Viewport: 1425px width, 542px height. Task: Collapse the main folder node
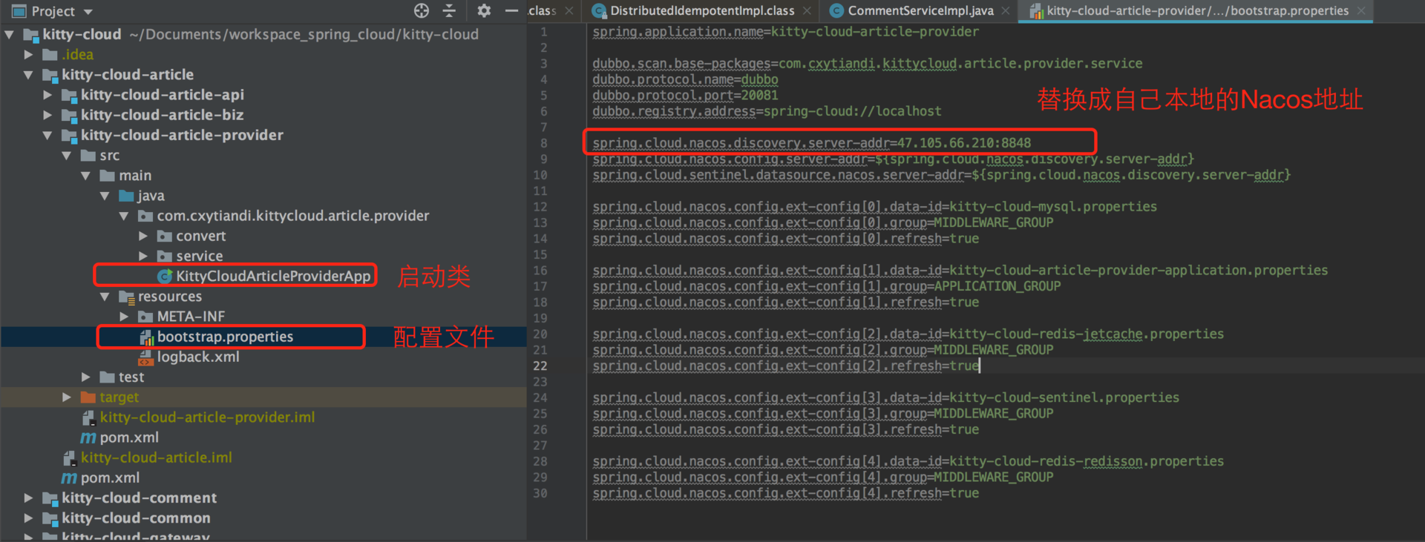(x=86, y=176)
